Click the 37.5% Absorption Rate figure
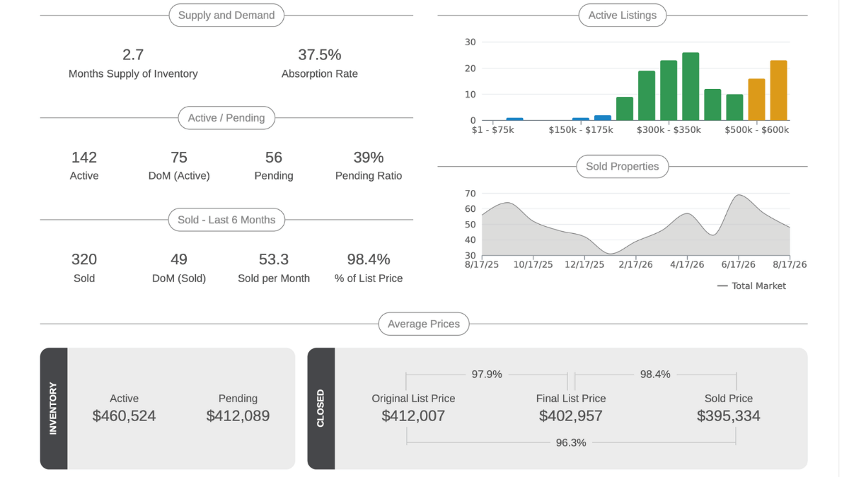Viewport: 849px width, 477px height. 320,54
